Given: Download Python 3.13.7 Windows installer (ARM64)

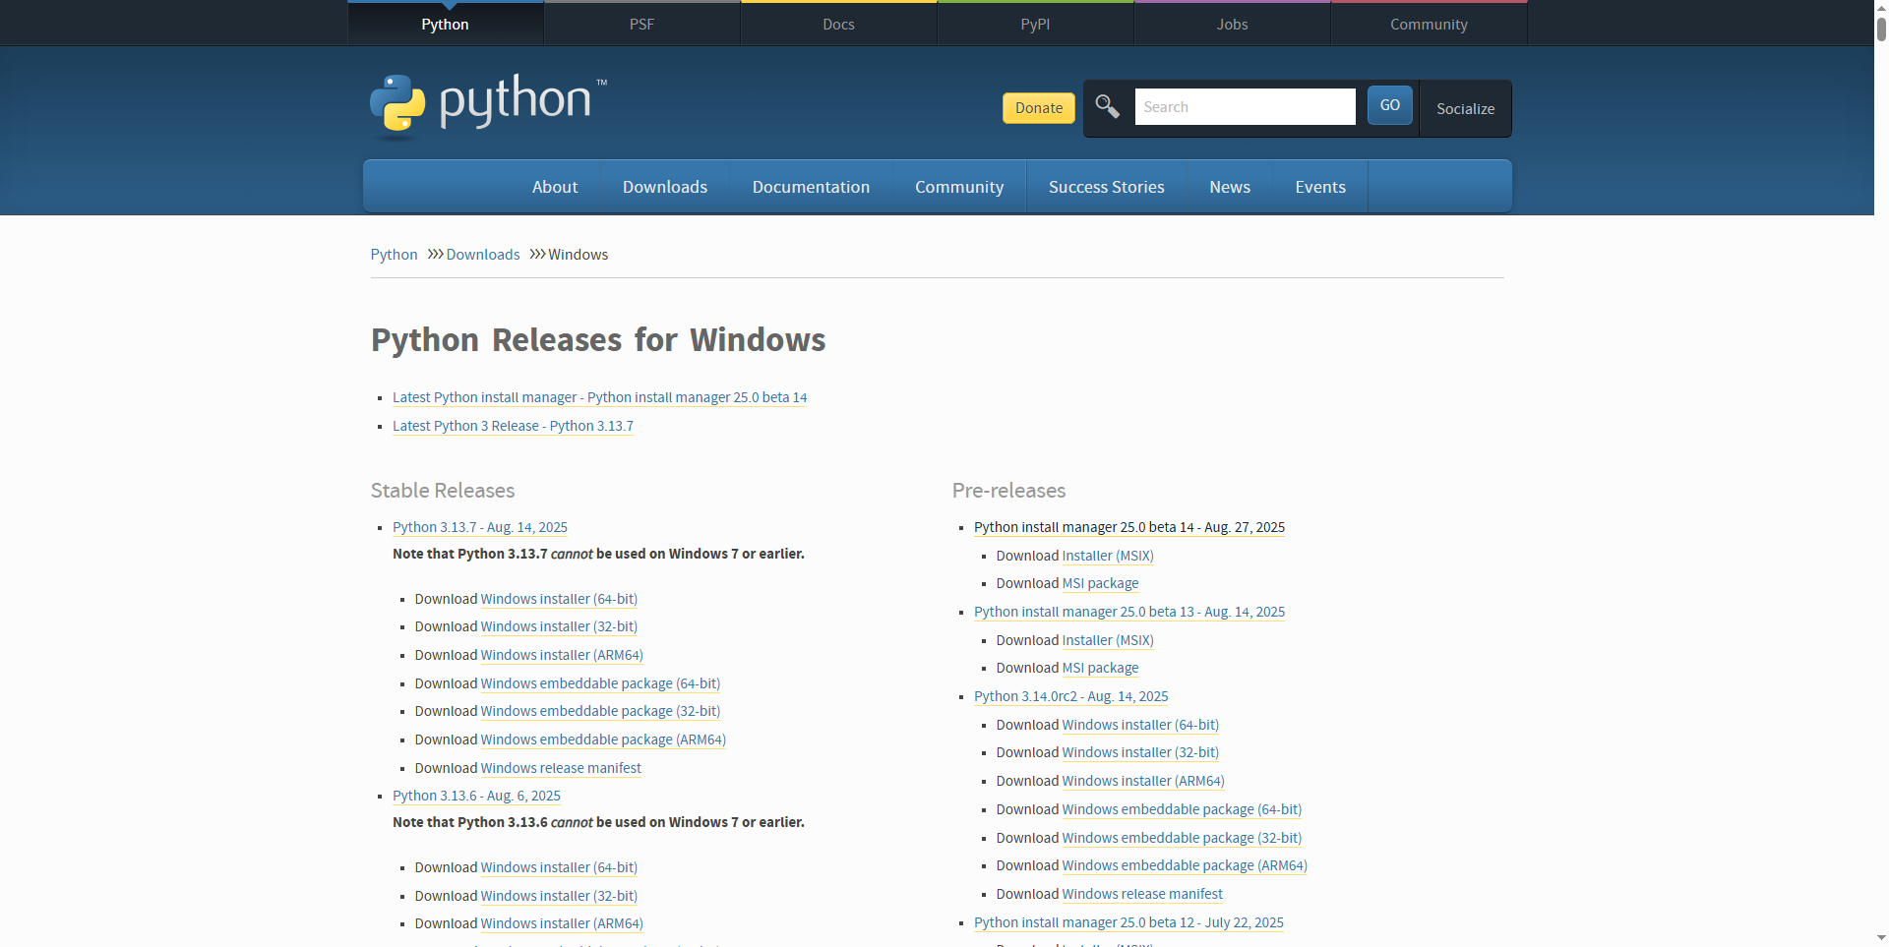Looking at the screenshot, I should (x=562, y=655).
